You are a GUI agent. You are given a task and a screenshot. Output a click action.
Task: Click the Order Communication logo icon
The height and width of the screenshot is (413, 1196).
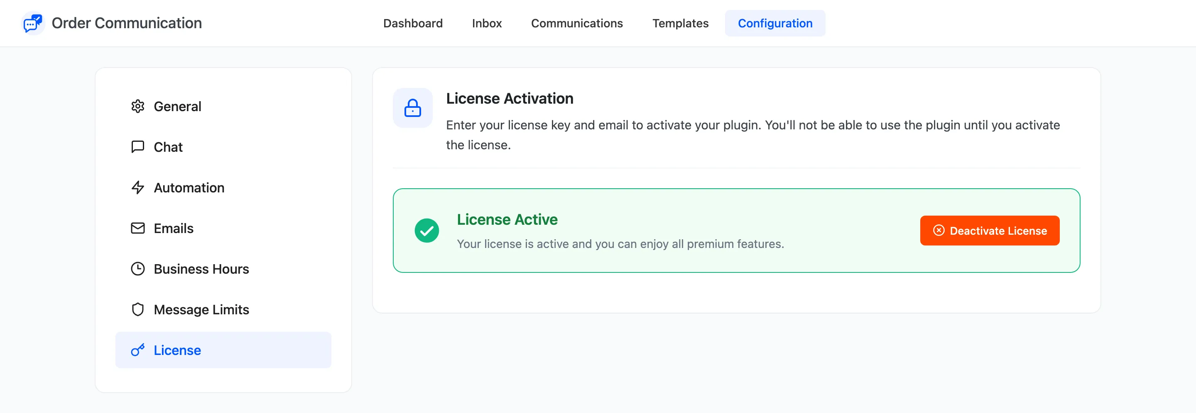33,23
